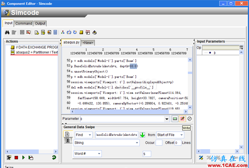Click the highlighted 10.0 depth value
Viewport: 249px width, 168px height.
pyautogui.click(x=133, y=66)
